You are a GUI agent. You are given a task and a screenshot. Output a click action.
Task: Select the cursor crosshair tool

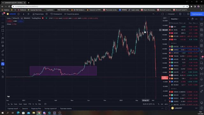coord(3,19)
